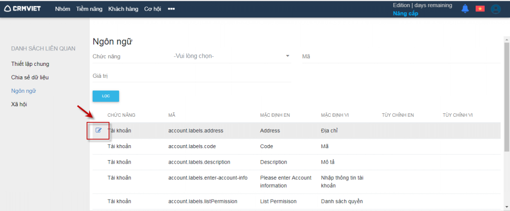Open the more options ellipsis menu

[171, 9]
